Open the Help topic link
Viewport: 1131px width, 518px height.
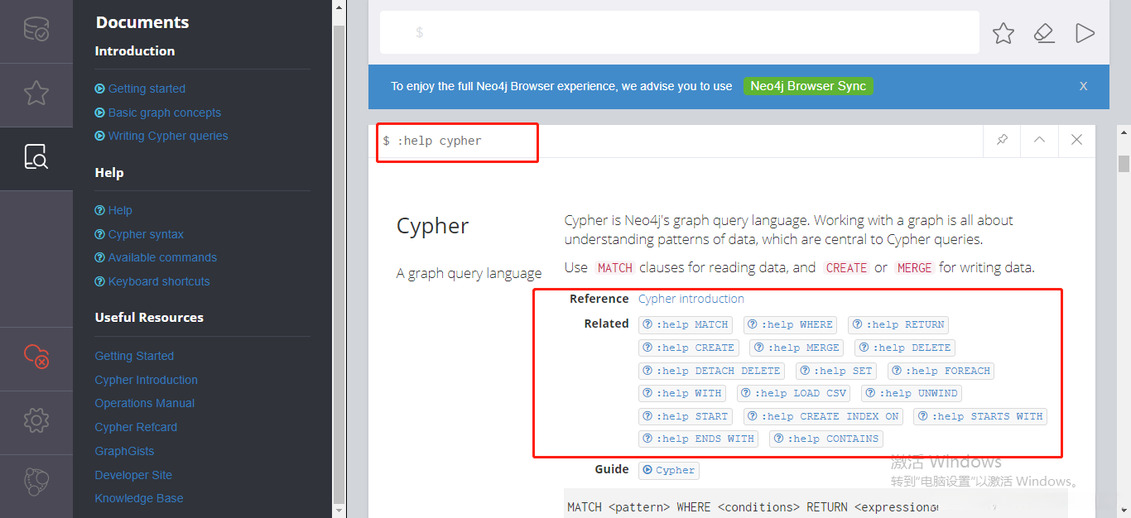tap(113, 210)
